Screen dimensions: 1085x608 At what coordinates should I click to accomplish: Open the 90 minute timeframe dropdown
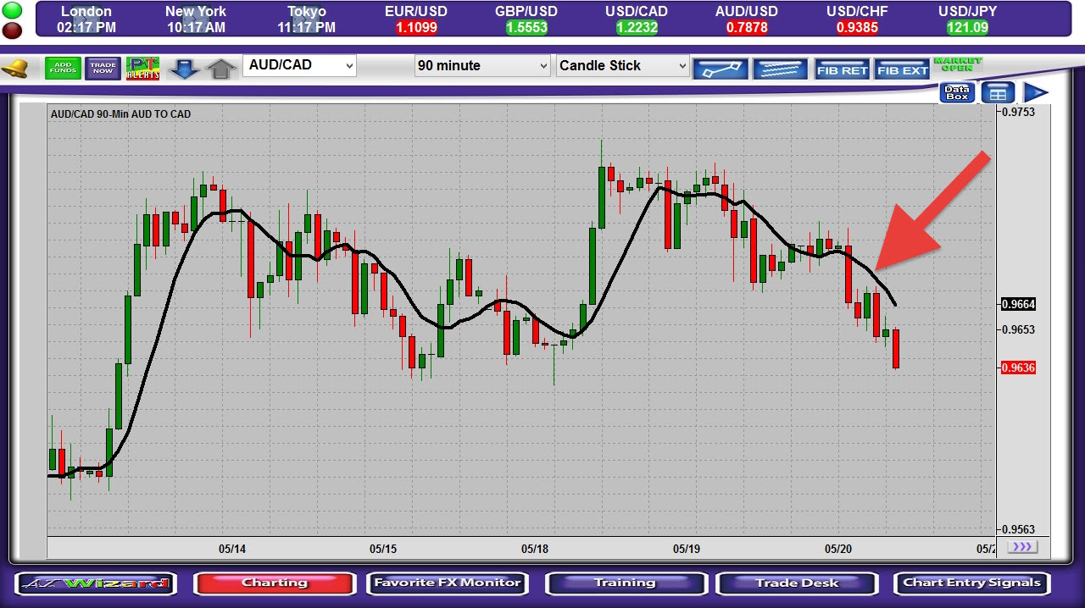point(483,65)
